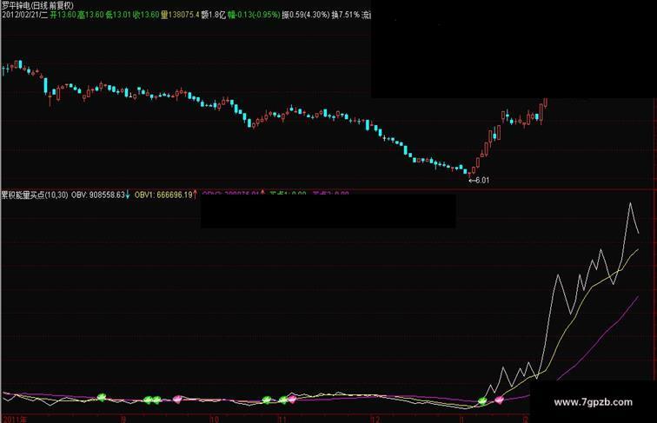The image size is (657, 423).
Task: Click the leftmost green diamond buy-signal marker
Action: (102, 397)
